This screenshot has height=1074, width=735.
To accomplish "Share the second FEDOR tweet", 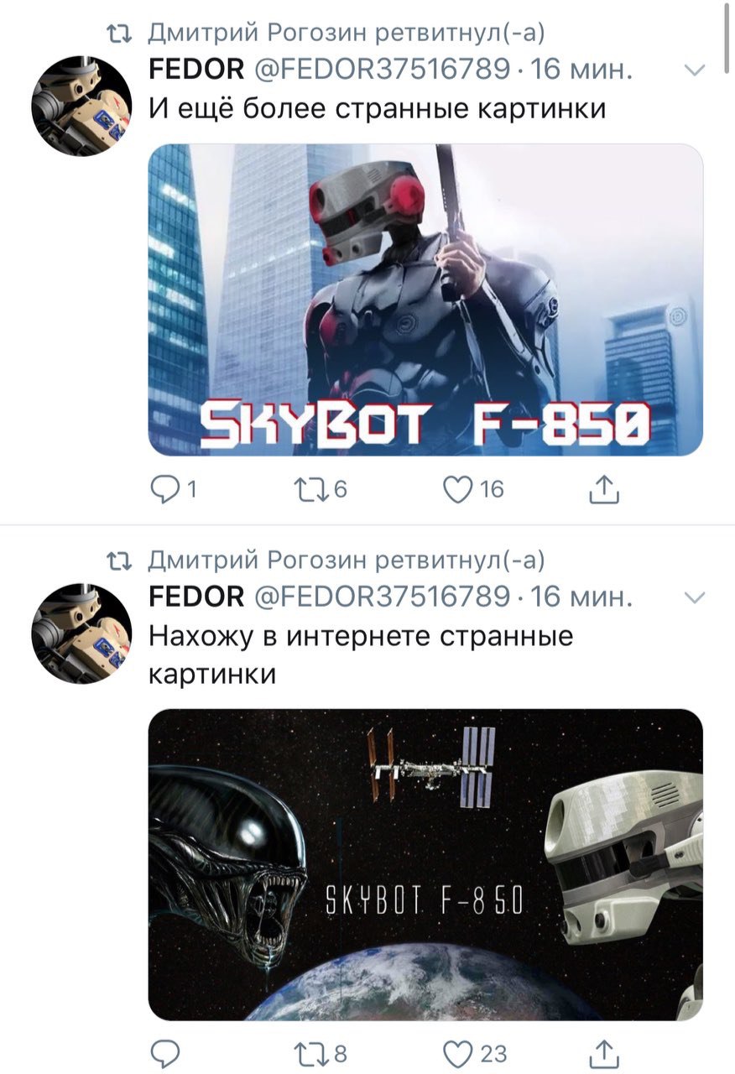I will coord(604,1053).
